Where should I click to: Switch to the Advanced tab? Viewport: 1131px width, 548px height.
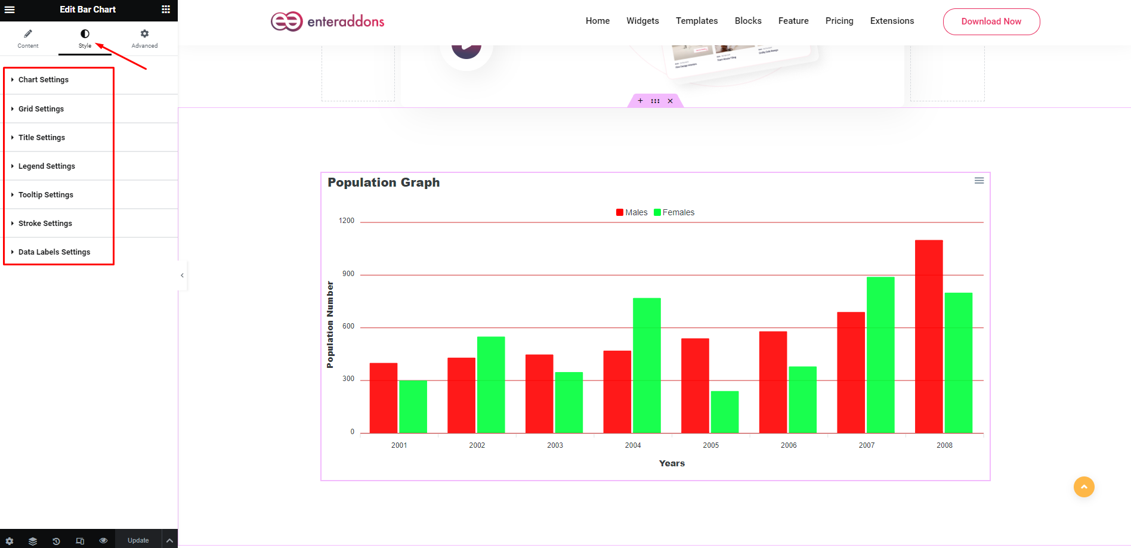144,38
